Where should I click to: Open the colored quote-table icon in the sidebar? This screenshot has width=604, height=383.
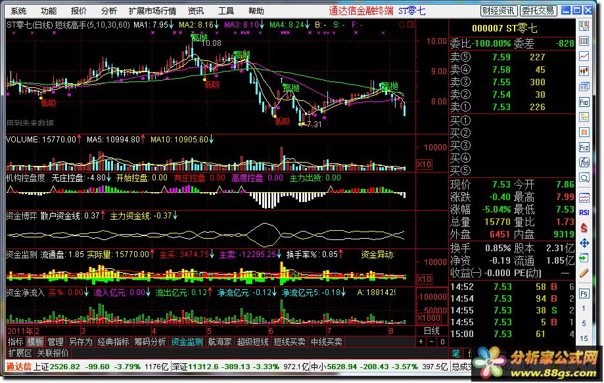click(x=584, y=41)
